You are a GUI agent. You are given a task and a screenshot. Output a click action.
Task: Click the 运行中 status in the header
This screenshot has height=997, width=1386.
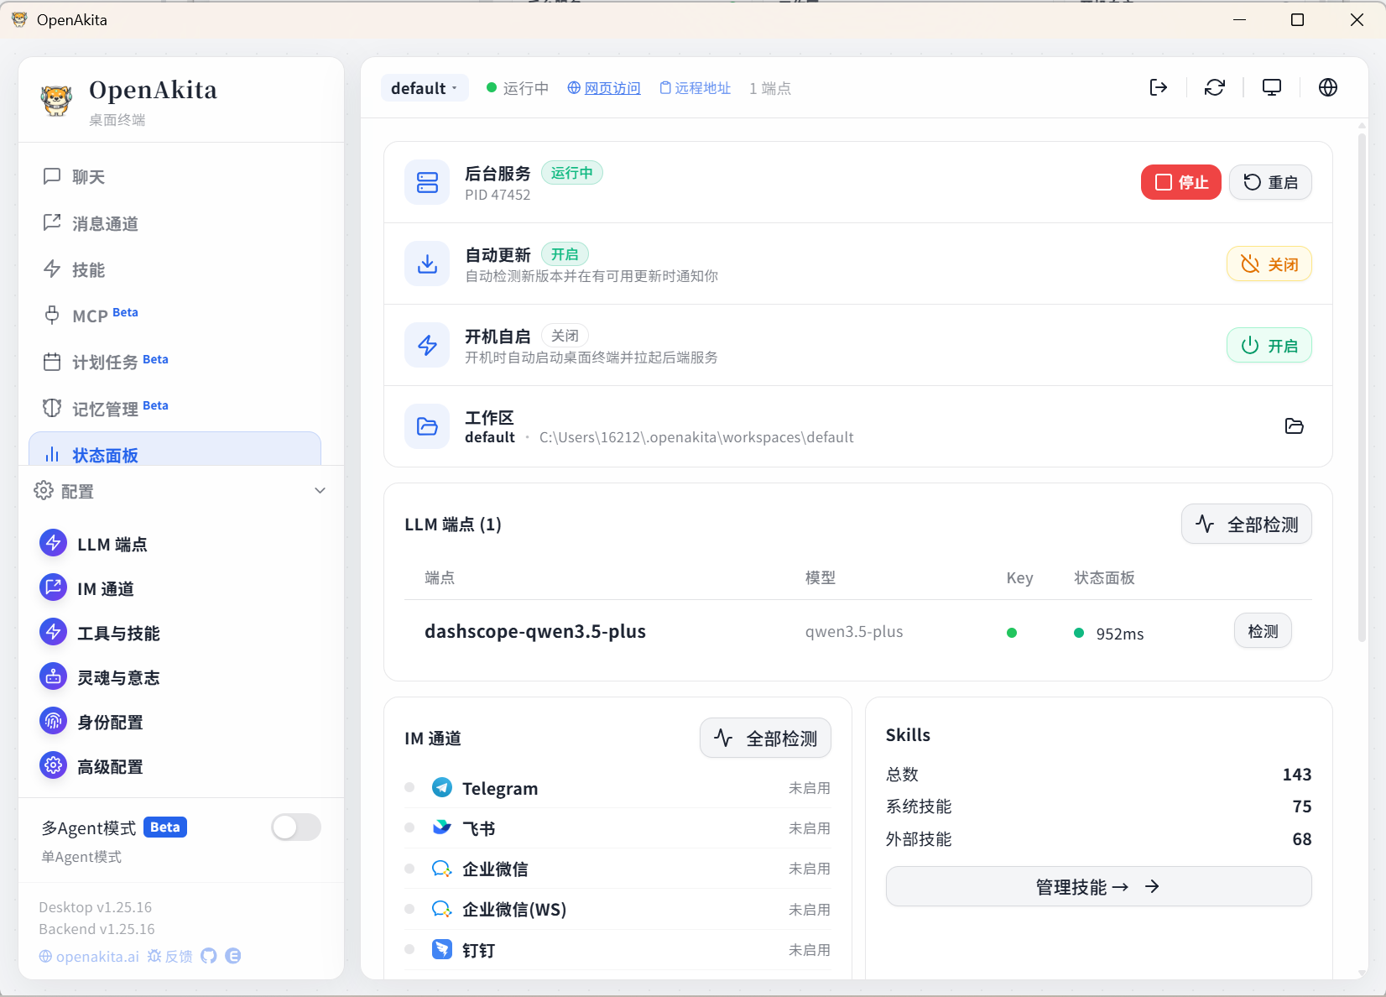518,88
